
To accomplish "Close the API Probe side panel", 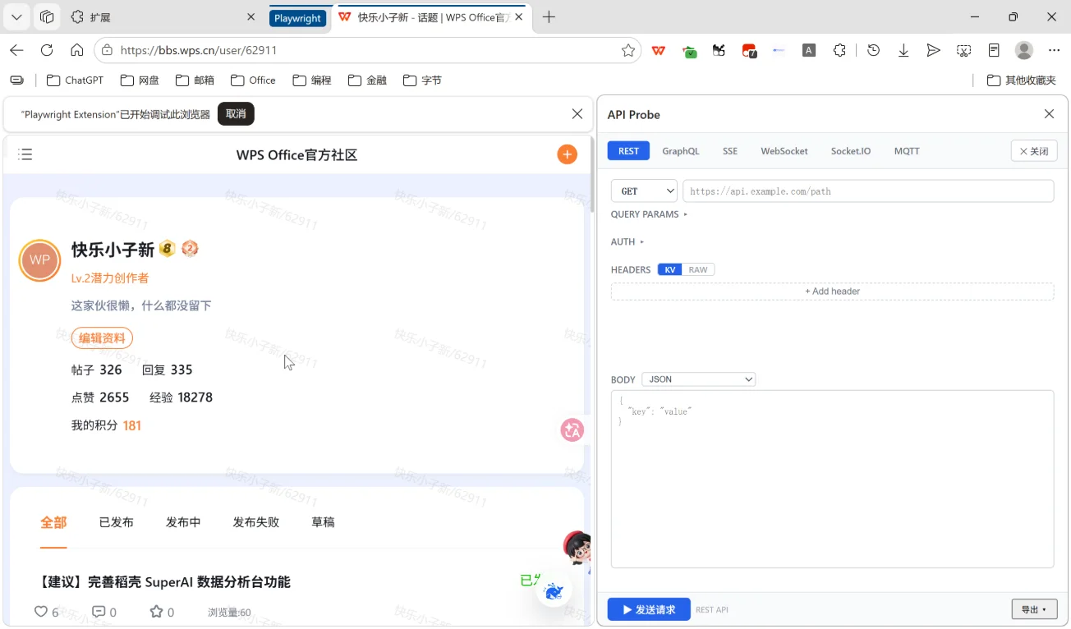I will point(1049,114).
